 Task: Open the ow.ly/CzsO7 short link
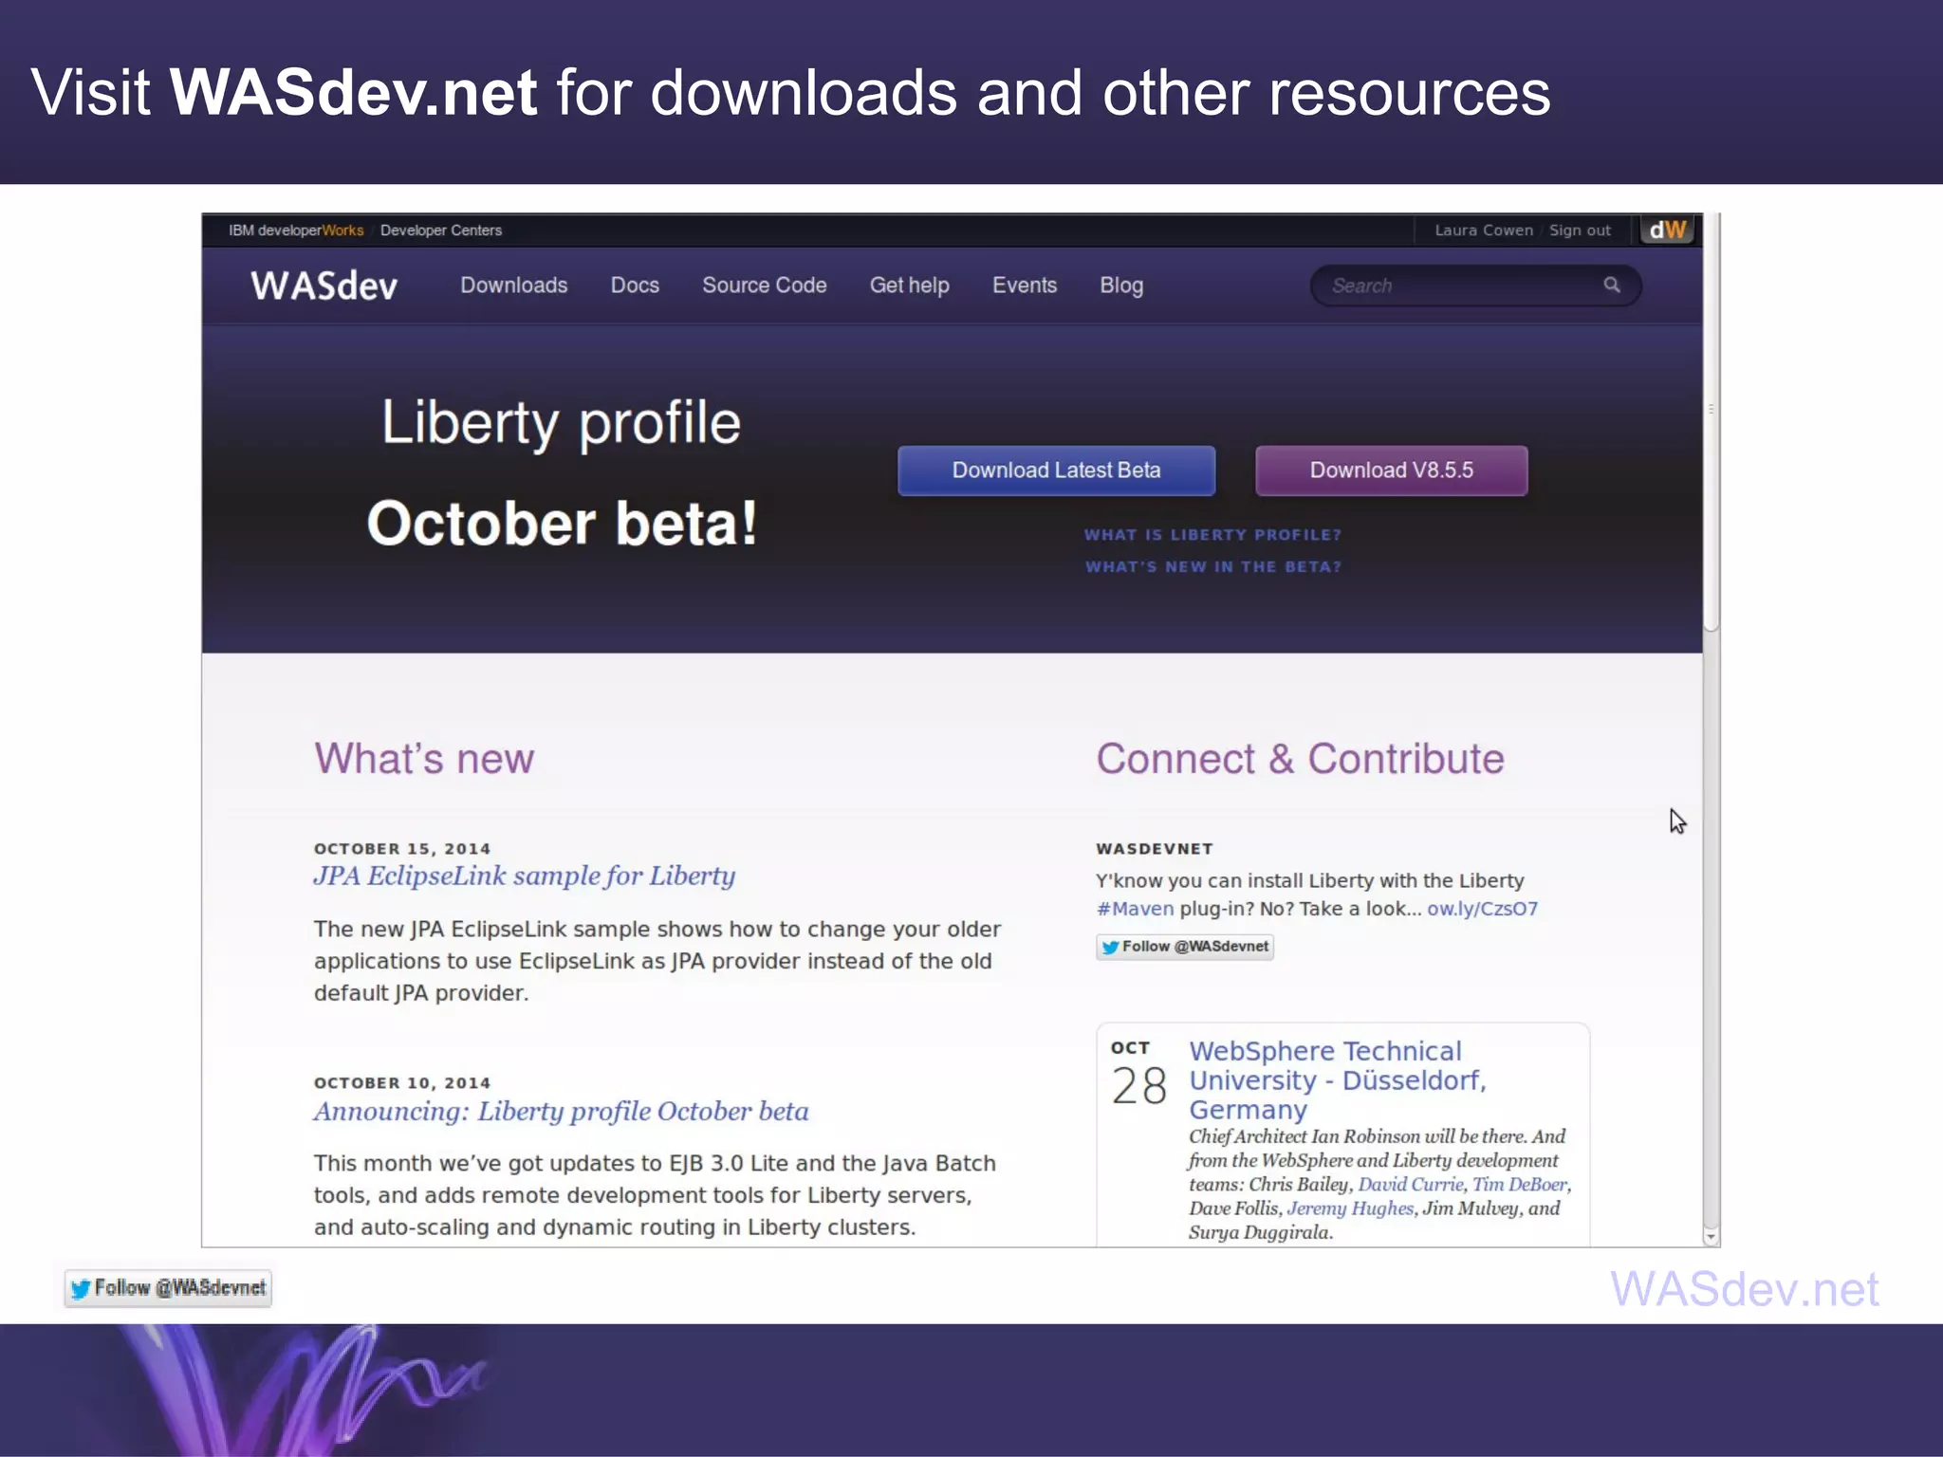1482,909
